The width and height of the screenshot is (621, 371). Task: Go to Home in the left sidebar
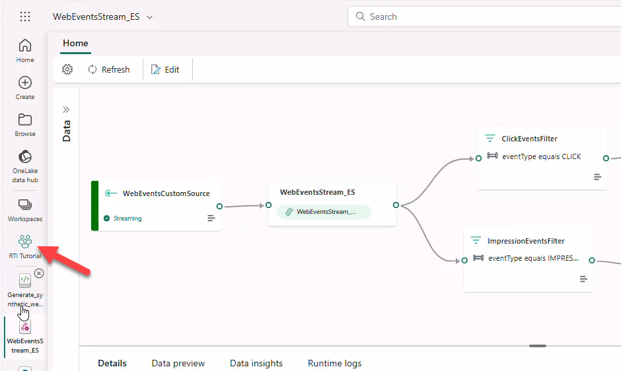coord(25,50)
